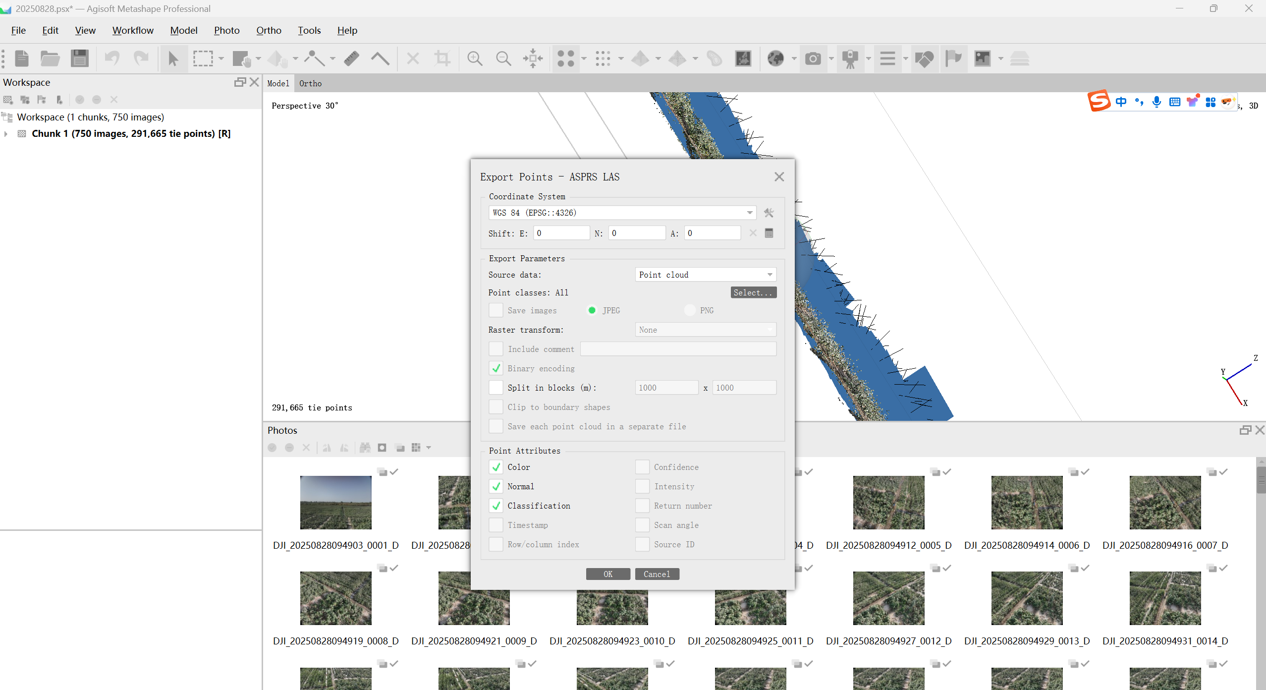Click the Redo arrow icon

click(x=141, y=58)
